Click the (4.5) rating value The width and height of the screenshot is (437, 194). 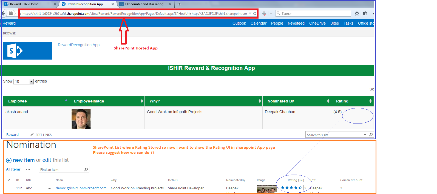coord(337,112)
